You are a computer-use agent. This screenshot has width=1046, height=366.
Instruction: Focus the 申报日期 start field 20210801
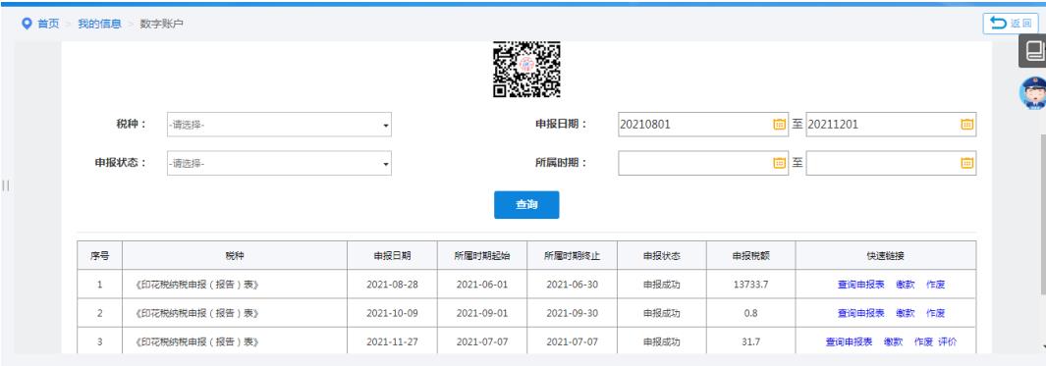pyautogui.click(x=703, y=124)
